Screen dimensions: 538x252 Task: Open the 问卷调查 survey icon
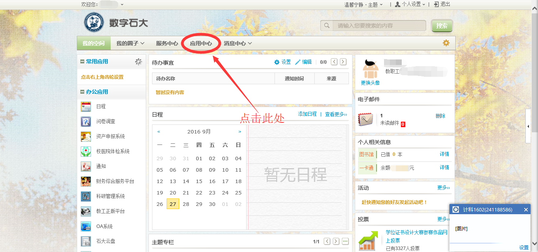pyautogui.click(x=86, y=122)
